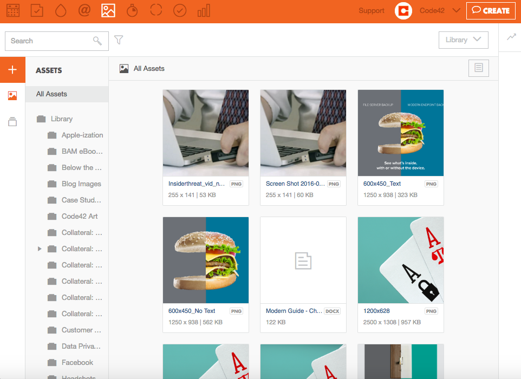Viewport: 521px width, 379px height.
Task: Click the '2500 x 1308 | 957 KB' details
Action: point(392,322)
